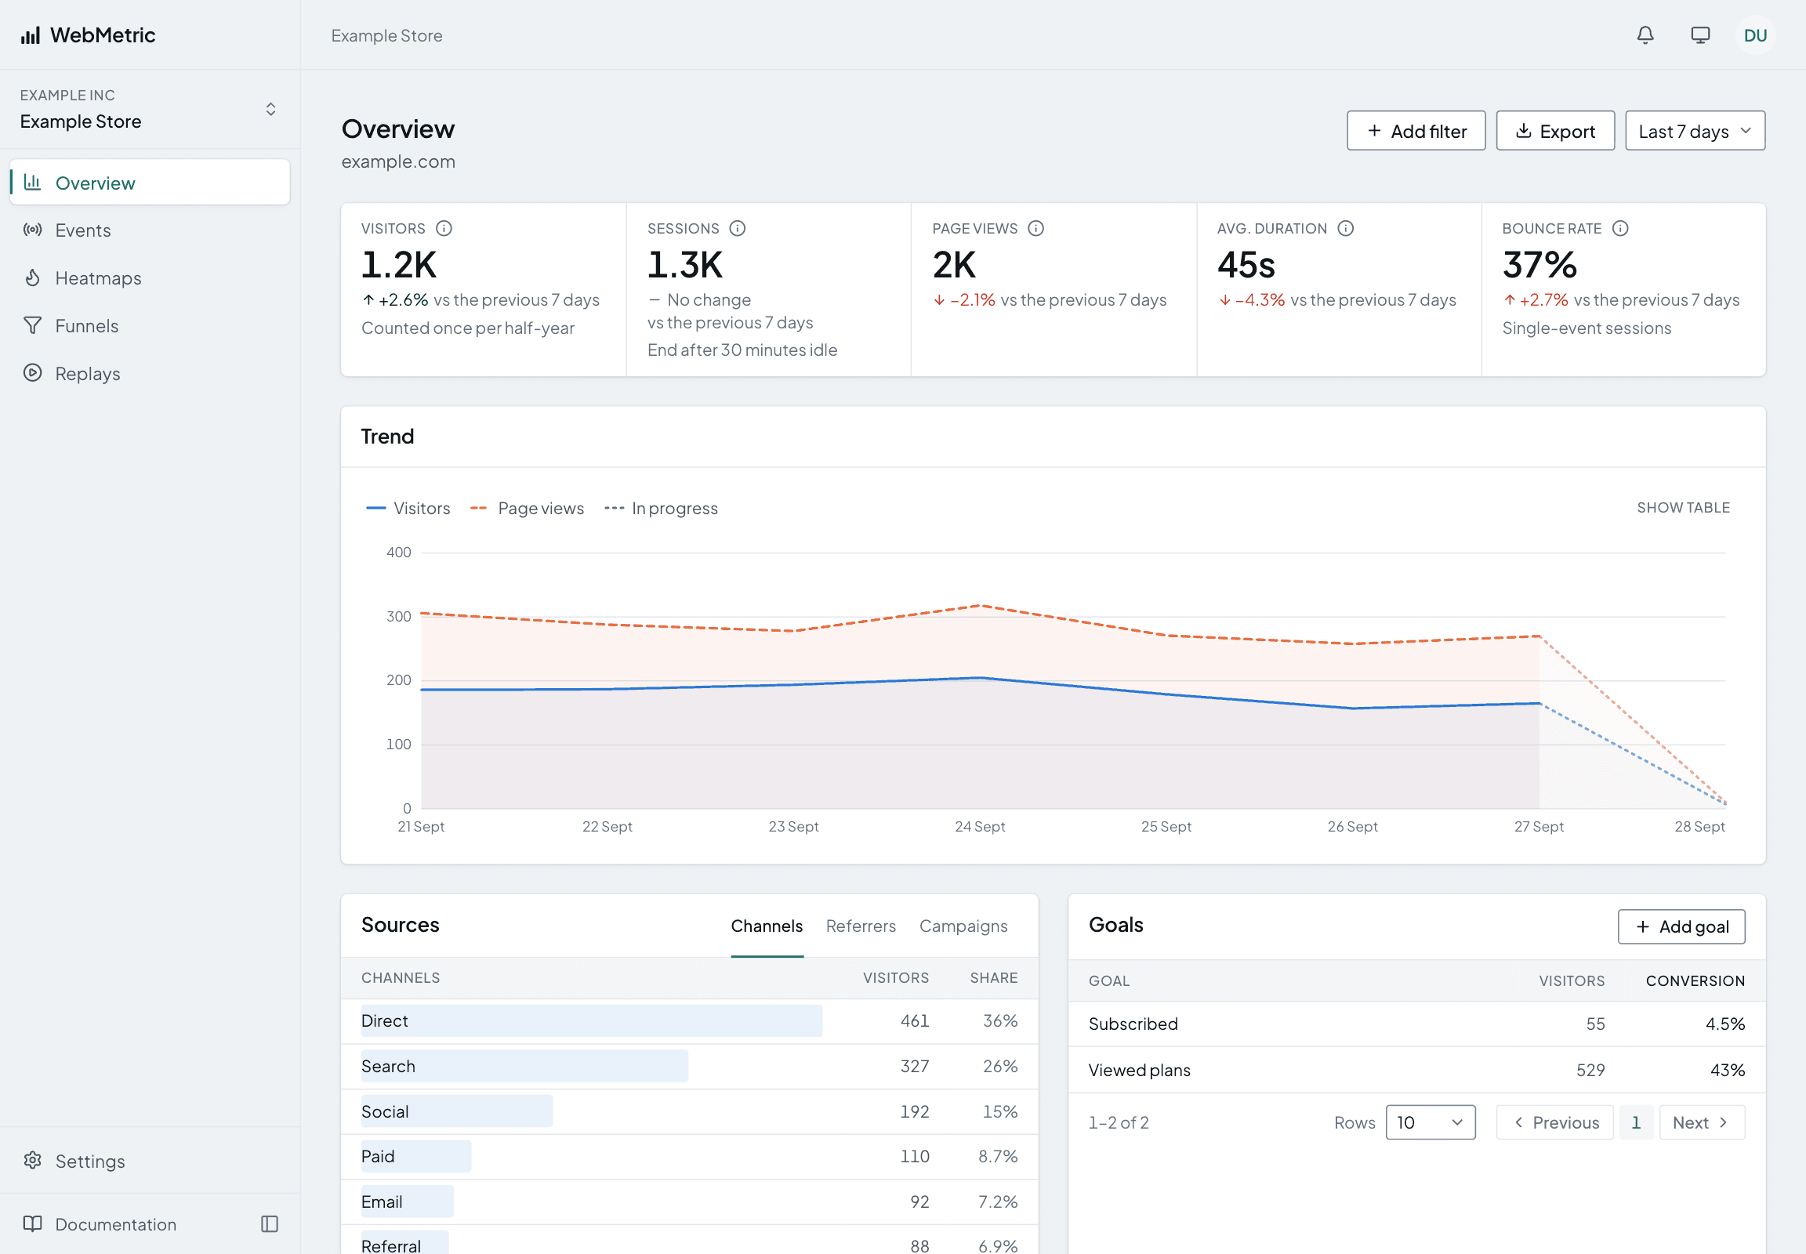
Task: Go to Funnels in the sidebar
Action: [149, 325]
